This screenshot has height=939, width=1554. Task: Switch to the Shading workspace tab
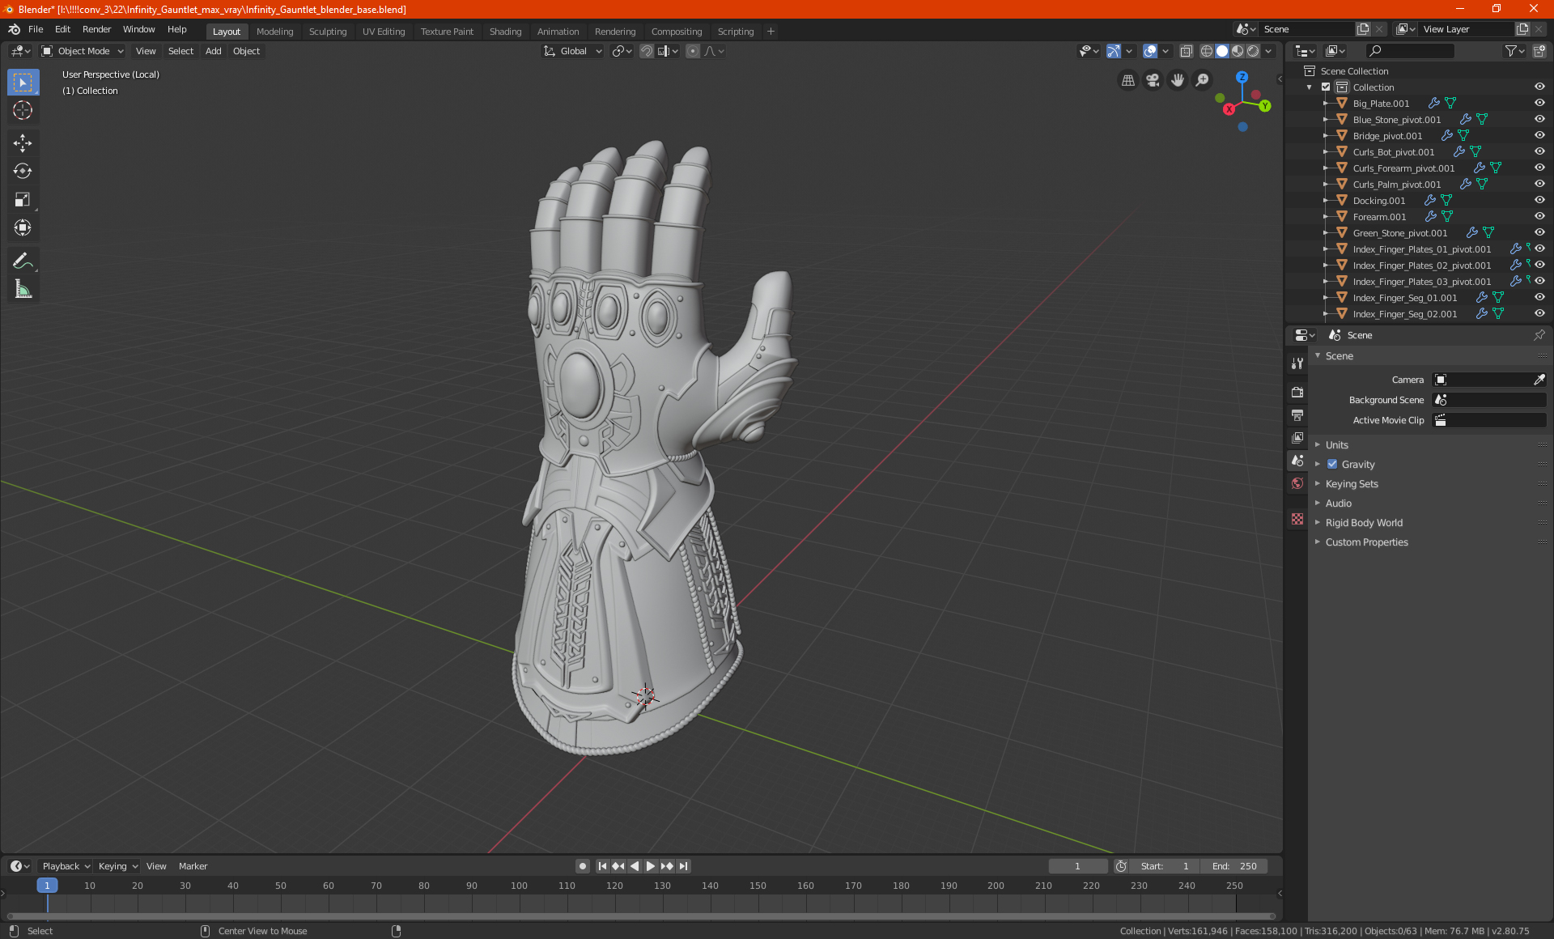click(505, 32)
